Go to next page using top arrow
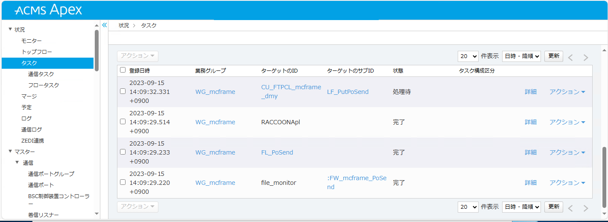This screenshot has width=608, height=222. point(586,58)
